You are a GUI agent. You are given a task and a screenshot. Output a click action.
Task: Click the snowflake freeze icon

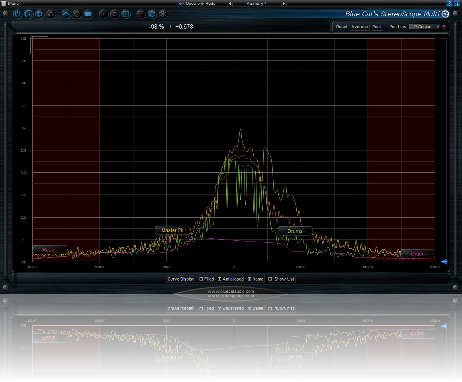tap(163, 14)
